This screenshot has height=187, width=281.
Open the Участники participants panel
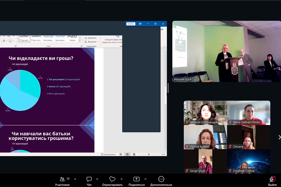click(x=62, y=179)
